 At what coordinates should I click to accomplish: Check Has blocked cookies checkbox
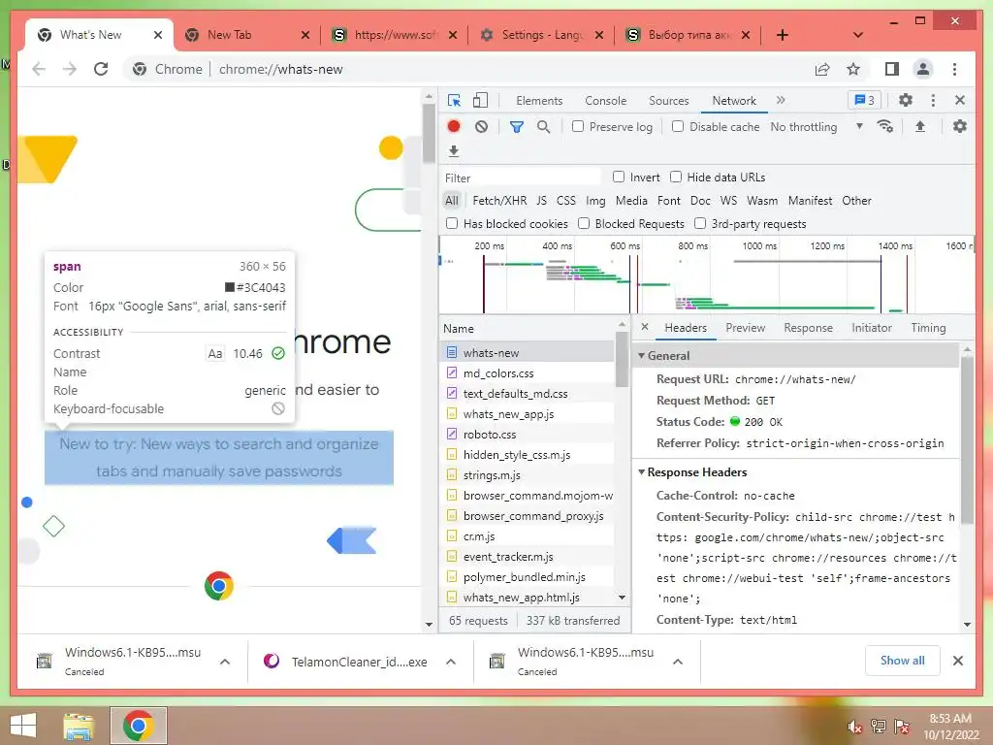tap(452, 223)
